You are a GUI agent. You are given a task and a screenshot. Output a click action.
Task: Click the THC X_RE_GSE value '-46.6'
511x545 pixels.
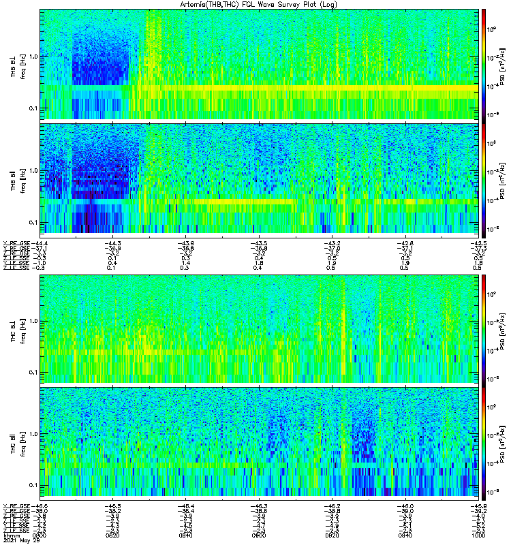point(39,506)
